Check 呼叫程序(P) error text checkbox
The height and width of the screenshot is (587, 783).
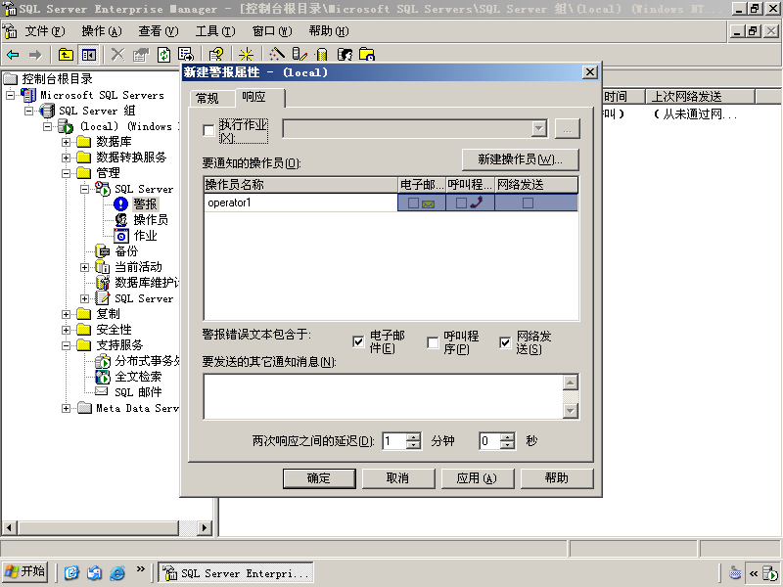coord(433,341)
